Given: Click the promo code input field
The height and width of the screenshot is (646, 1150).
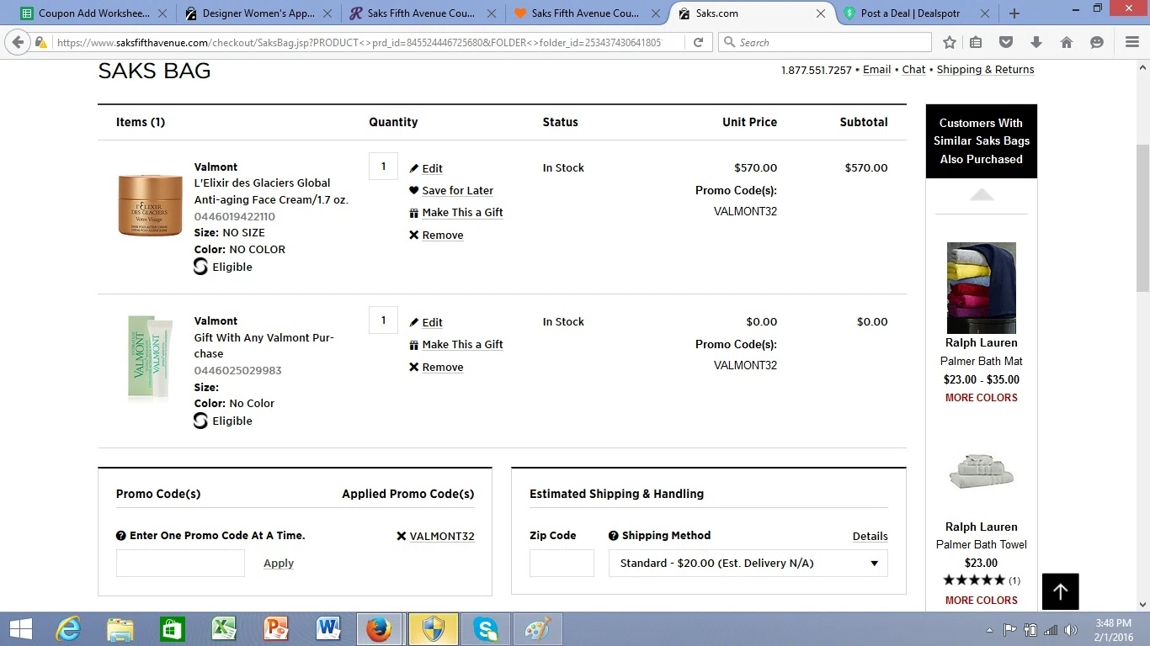Looking at the screenshot, I should [x=180, y=564].
